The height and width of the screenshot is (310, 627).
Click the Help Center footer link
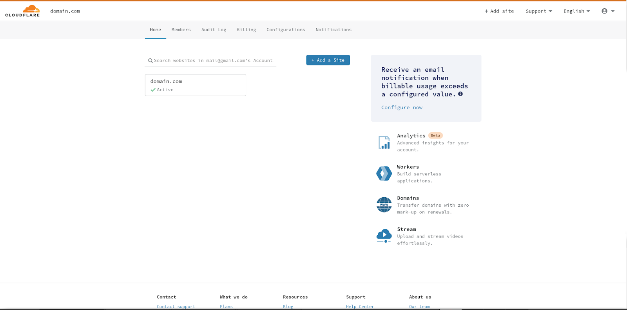click(x=360, y=306)
